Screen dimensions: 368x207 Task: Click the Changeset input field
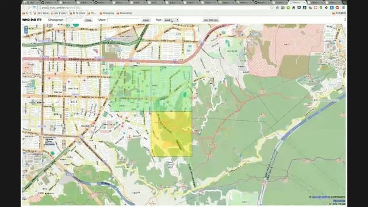[74, 20]
